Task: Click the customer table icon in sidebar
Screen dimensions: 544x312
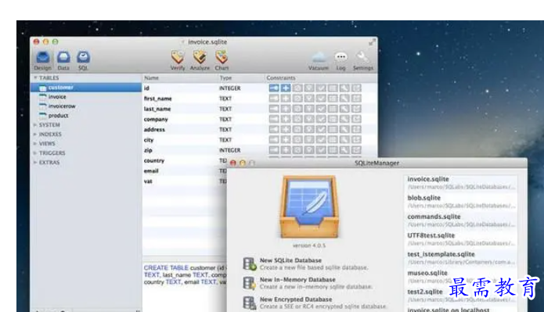Action: pos(43,88)
